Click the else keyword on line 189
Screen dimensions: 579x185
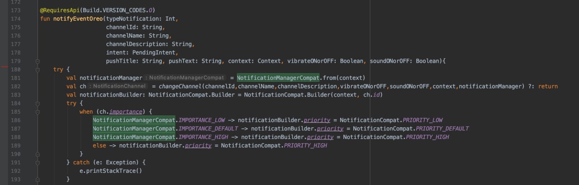coord(99,145)
